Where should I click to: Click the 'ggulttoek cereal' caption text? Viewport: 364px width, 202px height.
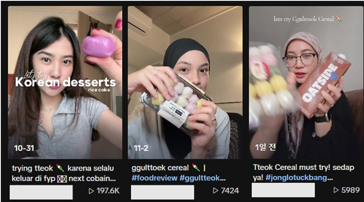pyautogui.click(x=160, y=168)
